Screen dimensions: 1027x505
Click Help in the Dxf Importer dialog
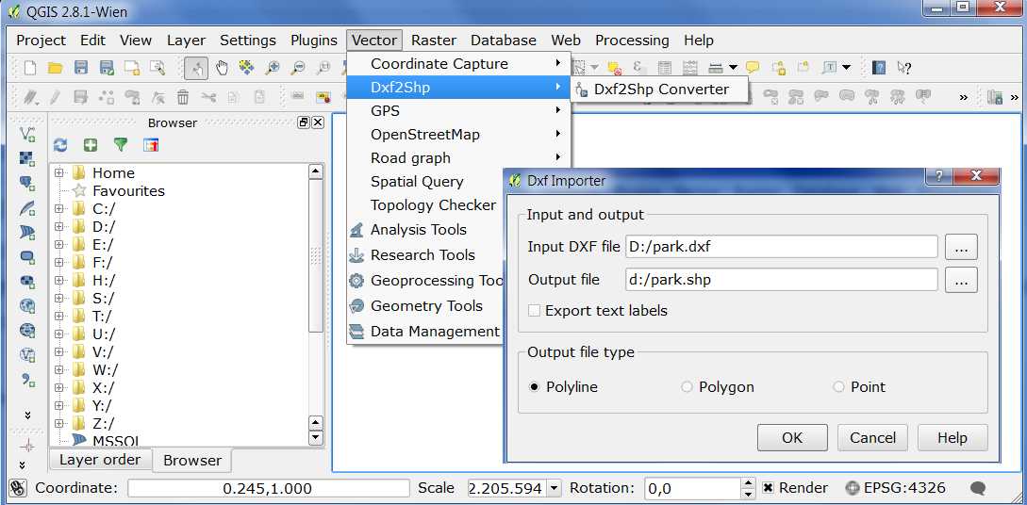tap(952, 437)
